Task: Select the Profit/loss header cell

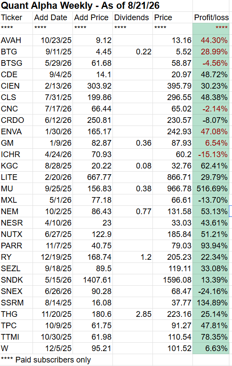Action: pos(211,18)
